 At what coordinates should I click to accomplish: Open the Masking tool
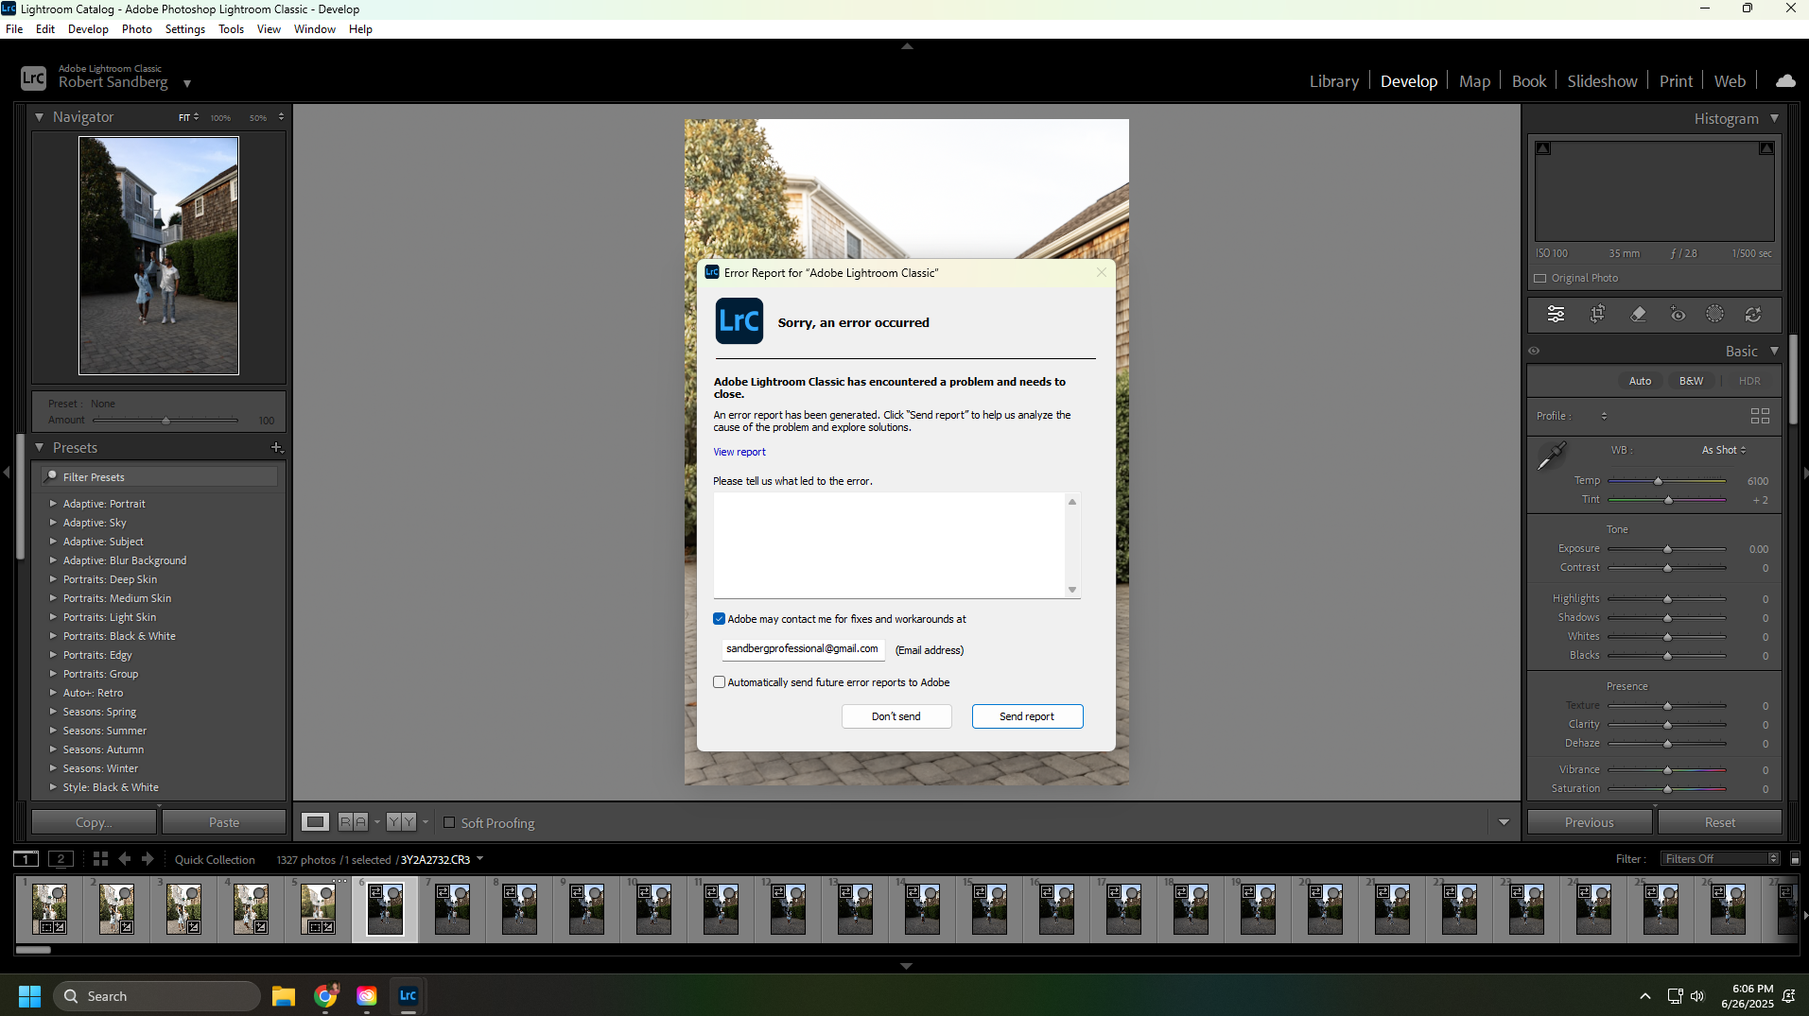click(x=1714, y=315)
